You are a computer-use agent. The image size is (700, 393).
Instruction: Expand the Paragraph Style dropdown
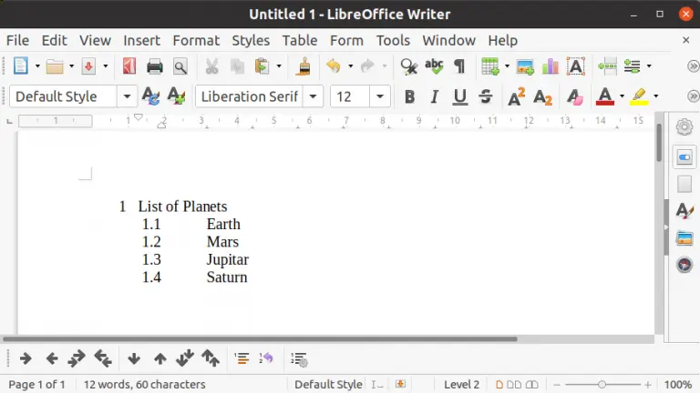click(127, 96)
